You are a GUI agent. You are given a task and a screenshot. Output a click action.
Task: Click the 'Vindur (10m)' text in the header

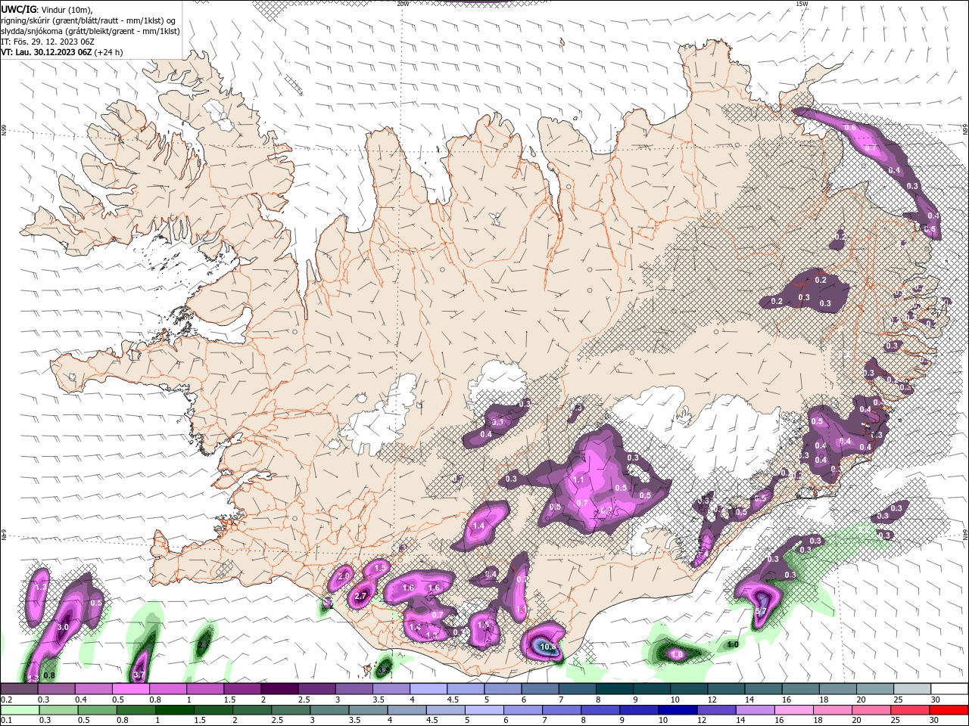tap(67, 9)
